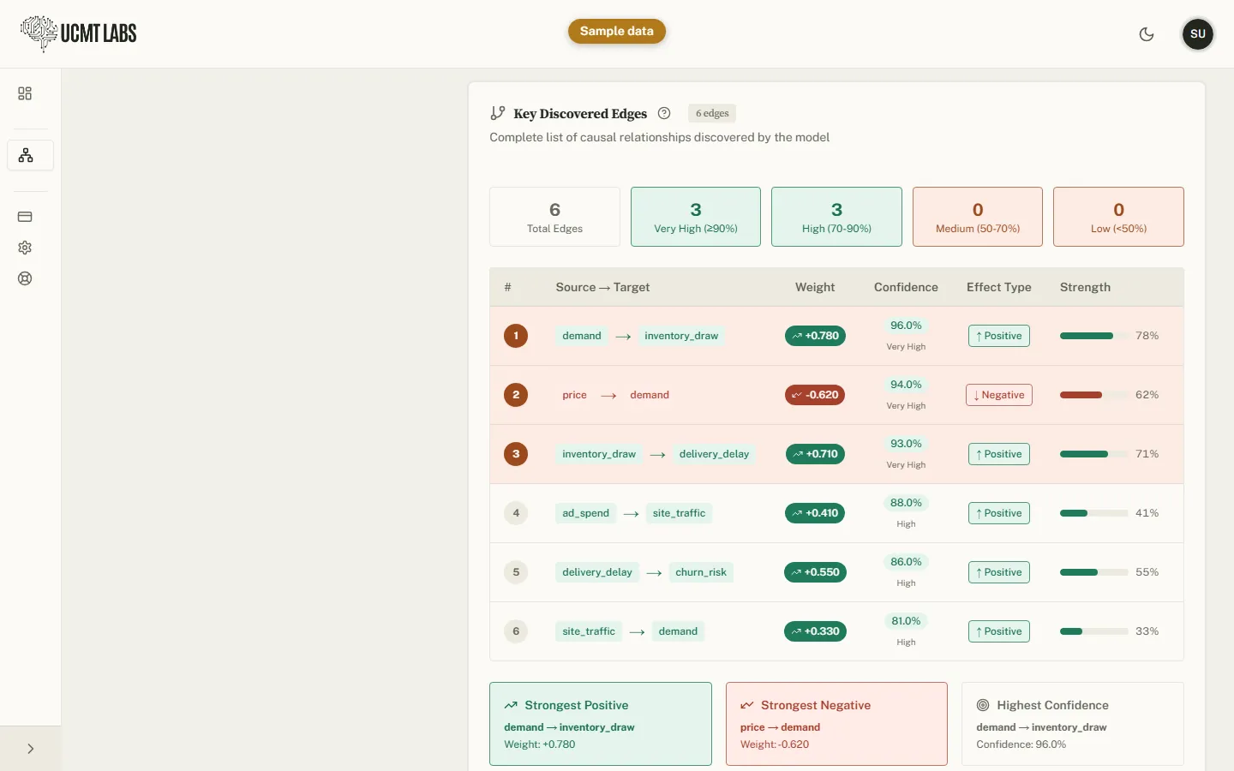Filter by Medium (50-70%) card
The width and height of the screenshot is (1234, 771).
pyautogui.click(x=978, y=217)
